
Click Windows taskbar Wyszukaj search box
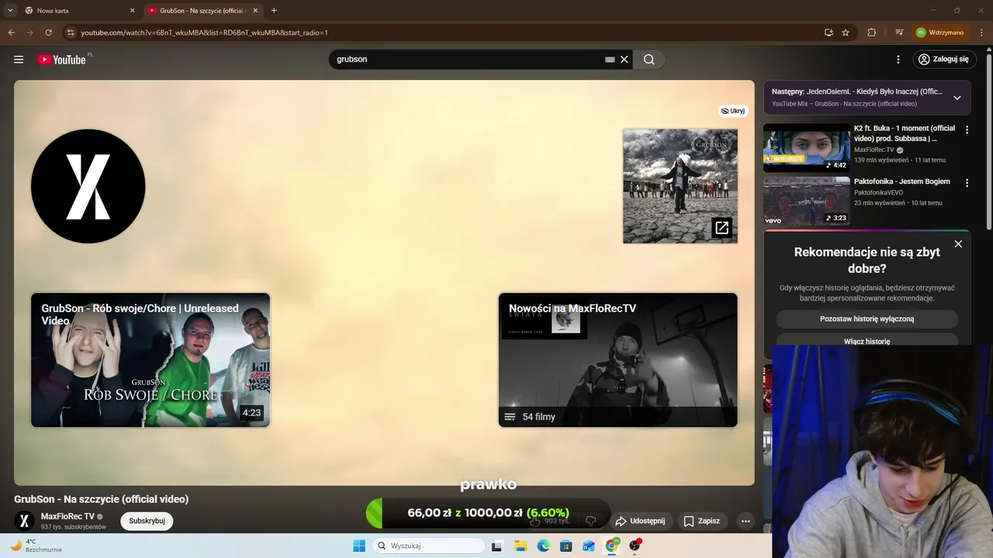point(428,546)
